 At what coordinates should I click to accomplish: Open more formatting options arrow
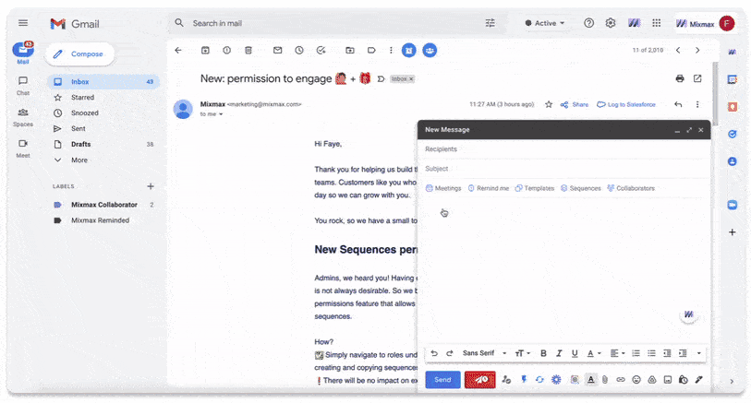click(698, 353)
